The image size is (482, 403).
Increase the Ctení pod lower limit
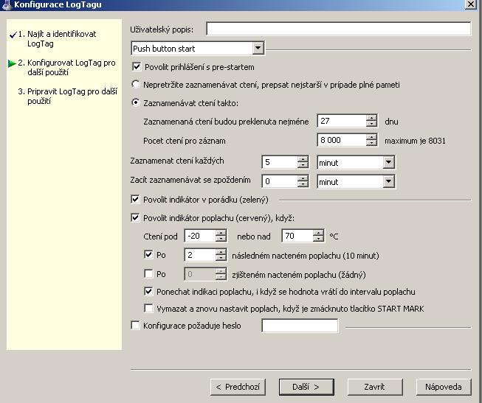[221, 233]
